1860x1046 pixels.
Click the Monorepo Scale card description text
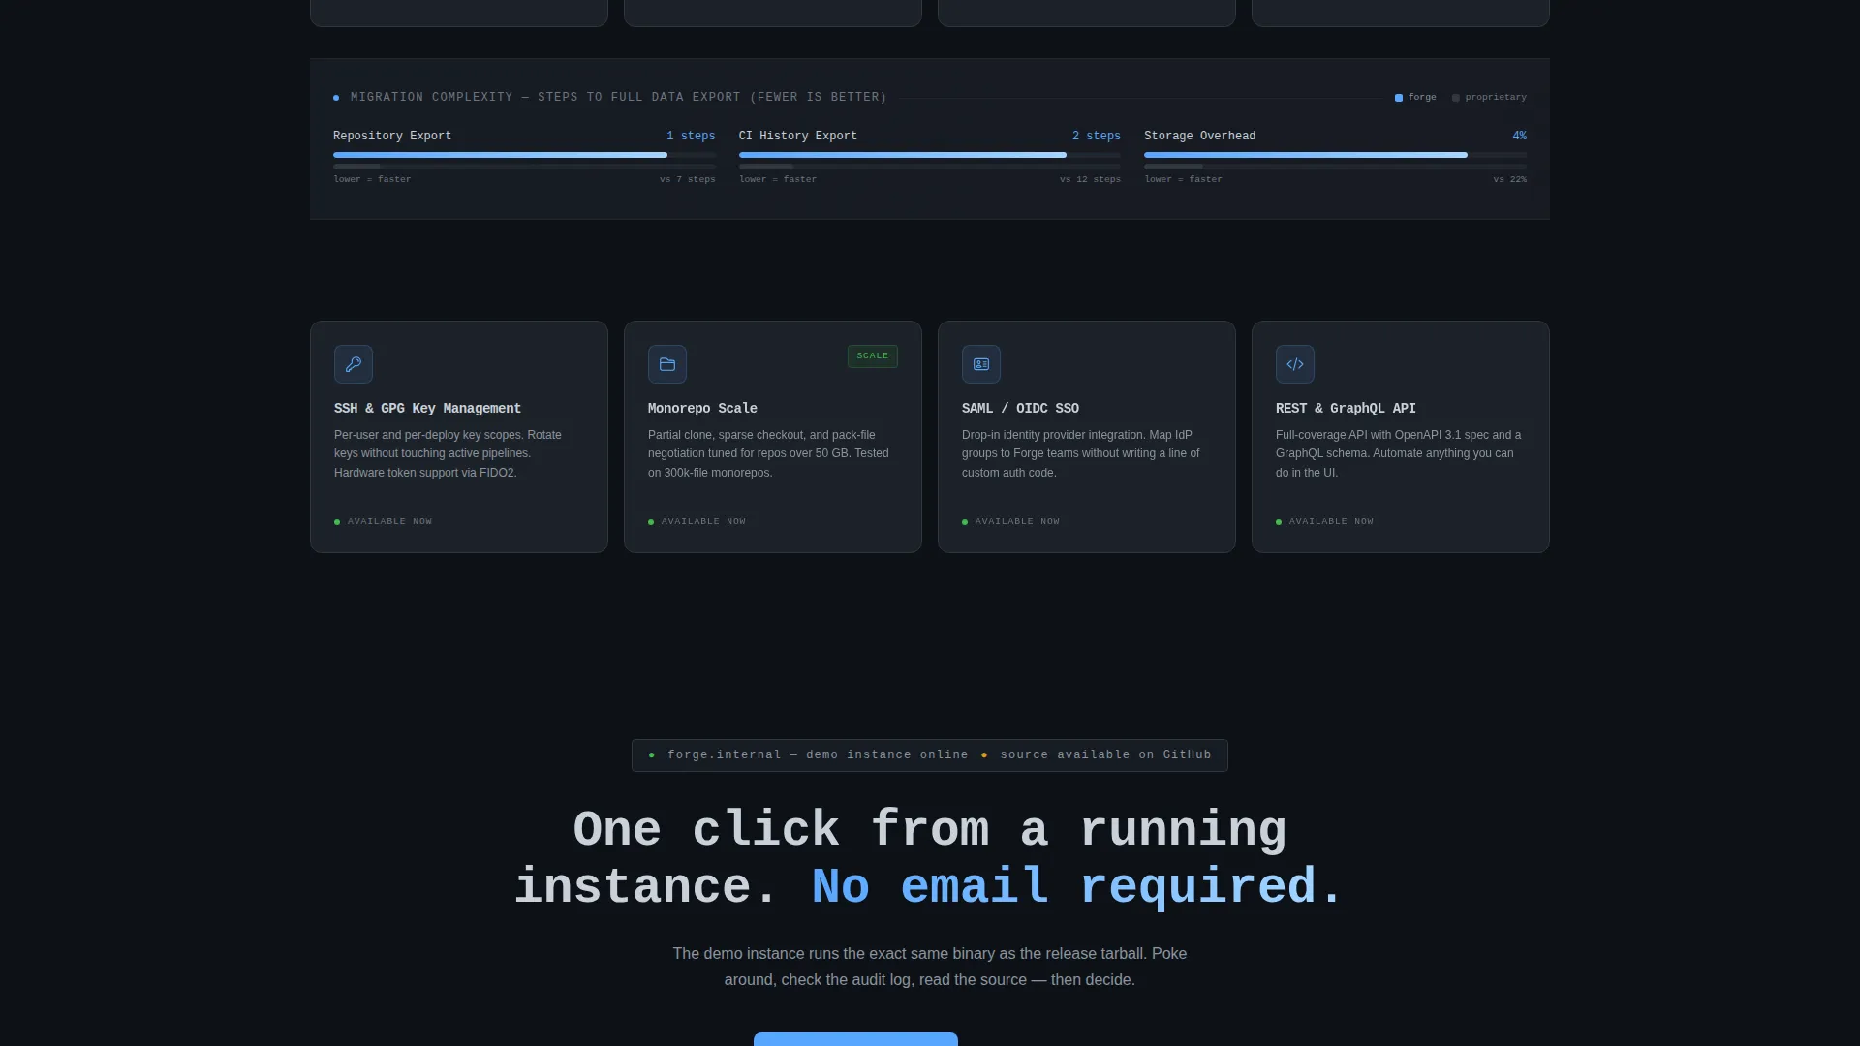click(768, 454)
